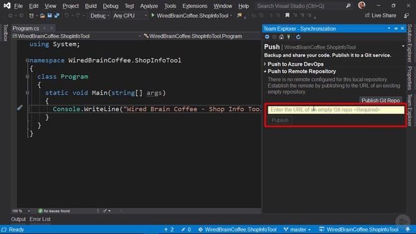Click the Send Feedback icon

click(406, 16)
